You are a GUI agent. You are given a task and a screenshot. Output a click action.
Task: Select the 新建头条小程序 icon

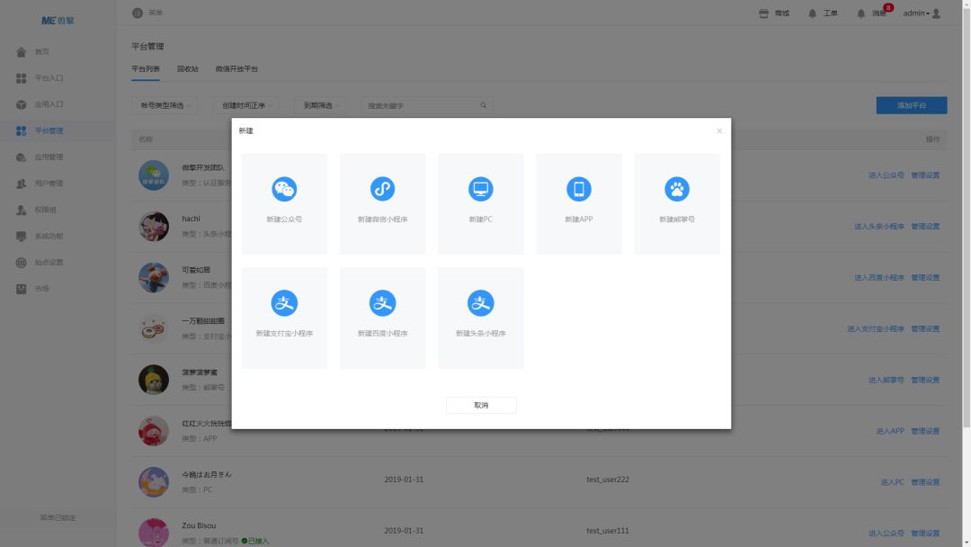pyautogui.click(x=480, y=303)
